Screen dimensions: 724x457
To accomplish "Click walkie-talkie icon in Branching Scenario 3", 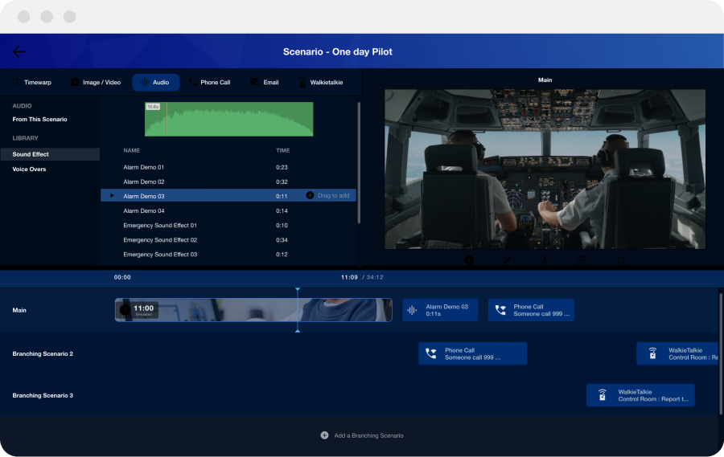I will click(x=602, y=395).
